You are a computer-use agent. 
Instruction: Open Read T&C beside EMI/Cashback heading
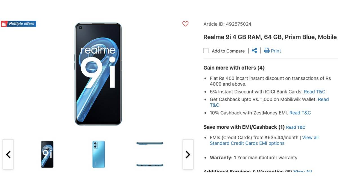pyautogui.click(x=296, y=127)
